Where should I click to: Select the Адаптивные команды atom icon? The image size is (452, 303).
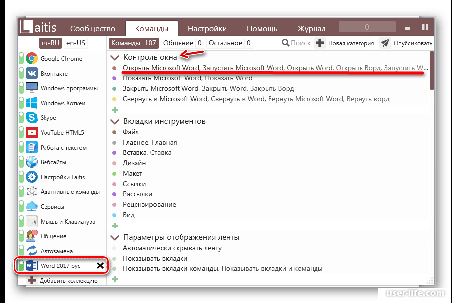32,191
